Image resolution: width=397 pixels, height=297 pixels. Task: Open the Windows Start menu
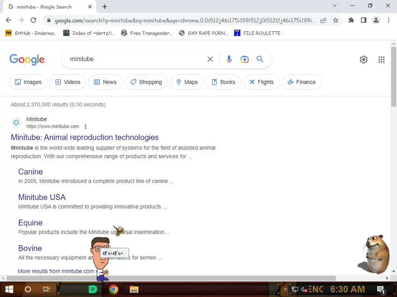pos(9,289)
